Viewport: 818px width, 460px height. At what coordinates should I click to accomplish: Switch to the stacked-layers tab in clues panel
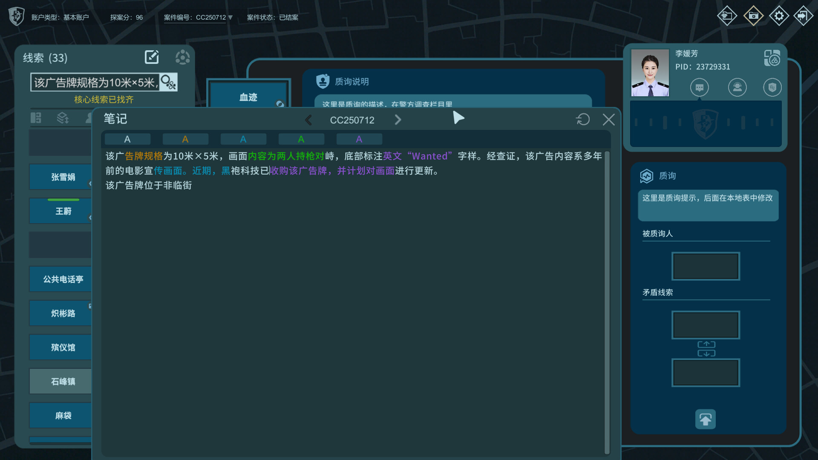tap(62, 118)
